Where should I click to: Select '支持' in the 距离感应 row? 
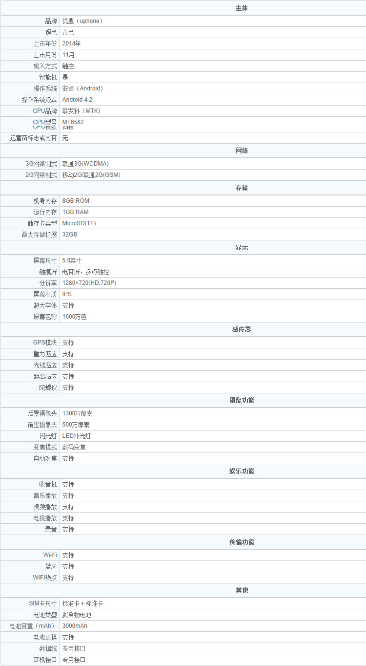pyautogui.click(x=68, y=376)
